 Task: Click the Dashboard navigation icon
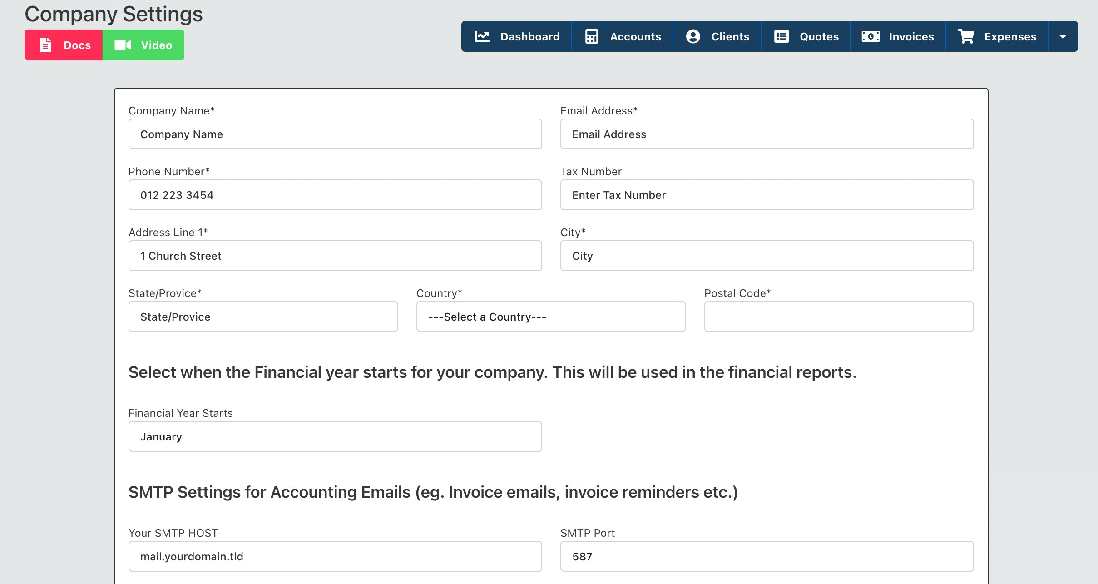(482, 36)
